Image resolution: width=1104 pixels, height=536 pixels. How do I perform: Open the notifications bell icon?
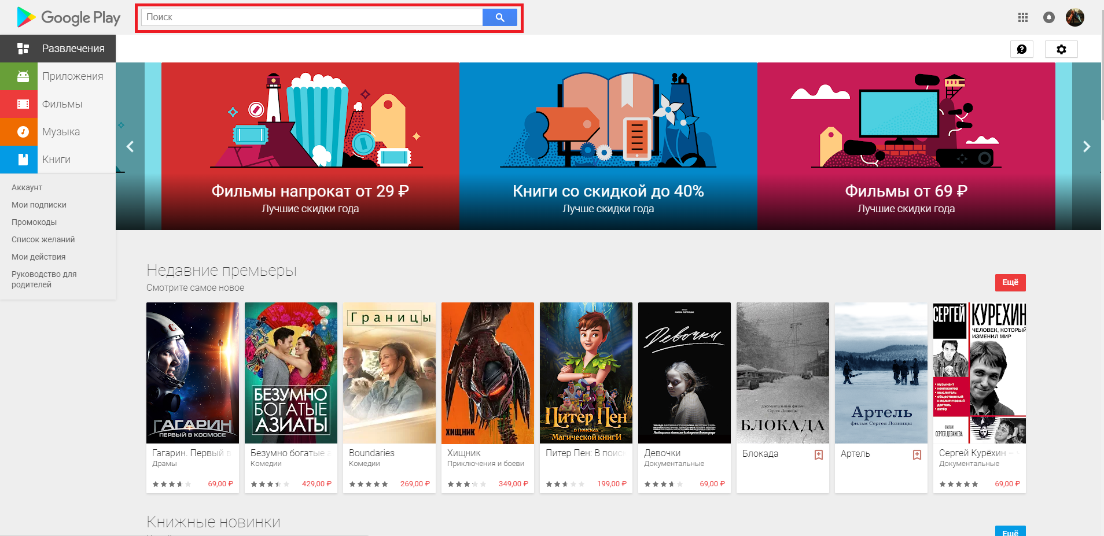[1049, 17]
